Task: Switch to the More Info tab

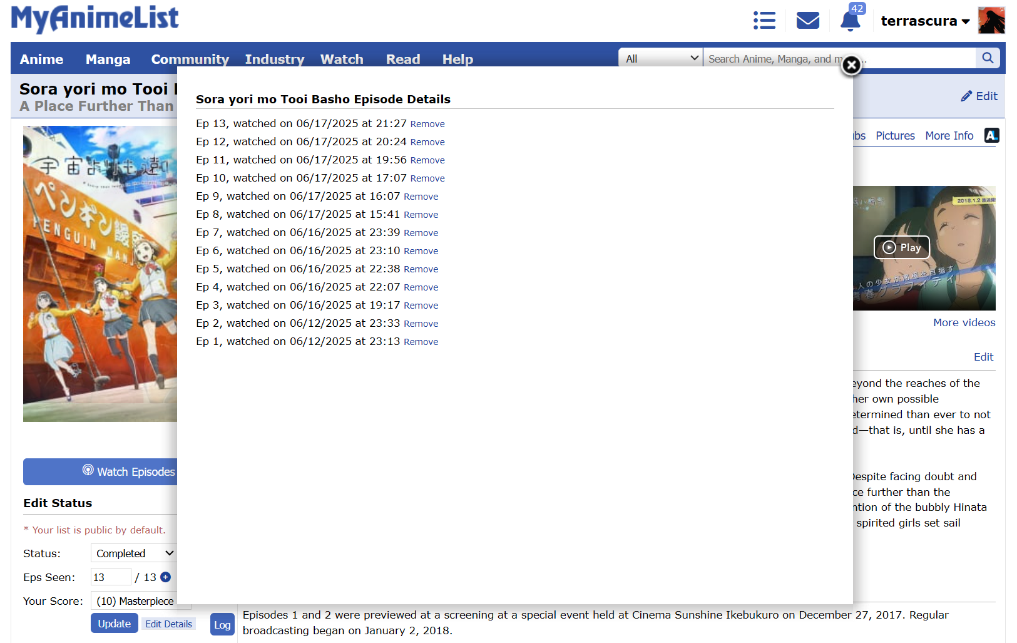Action: (949, 136)
